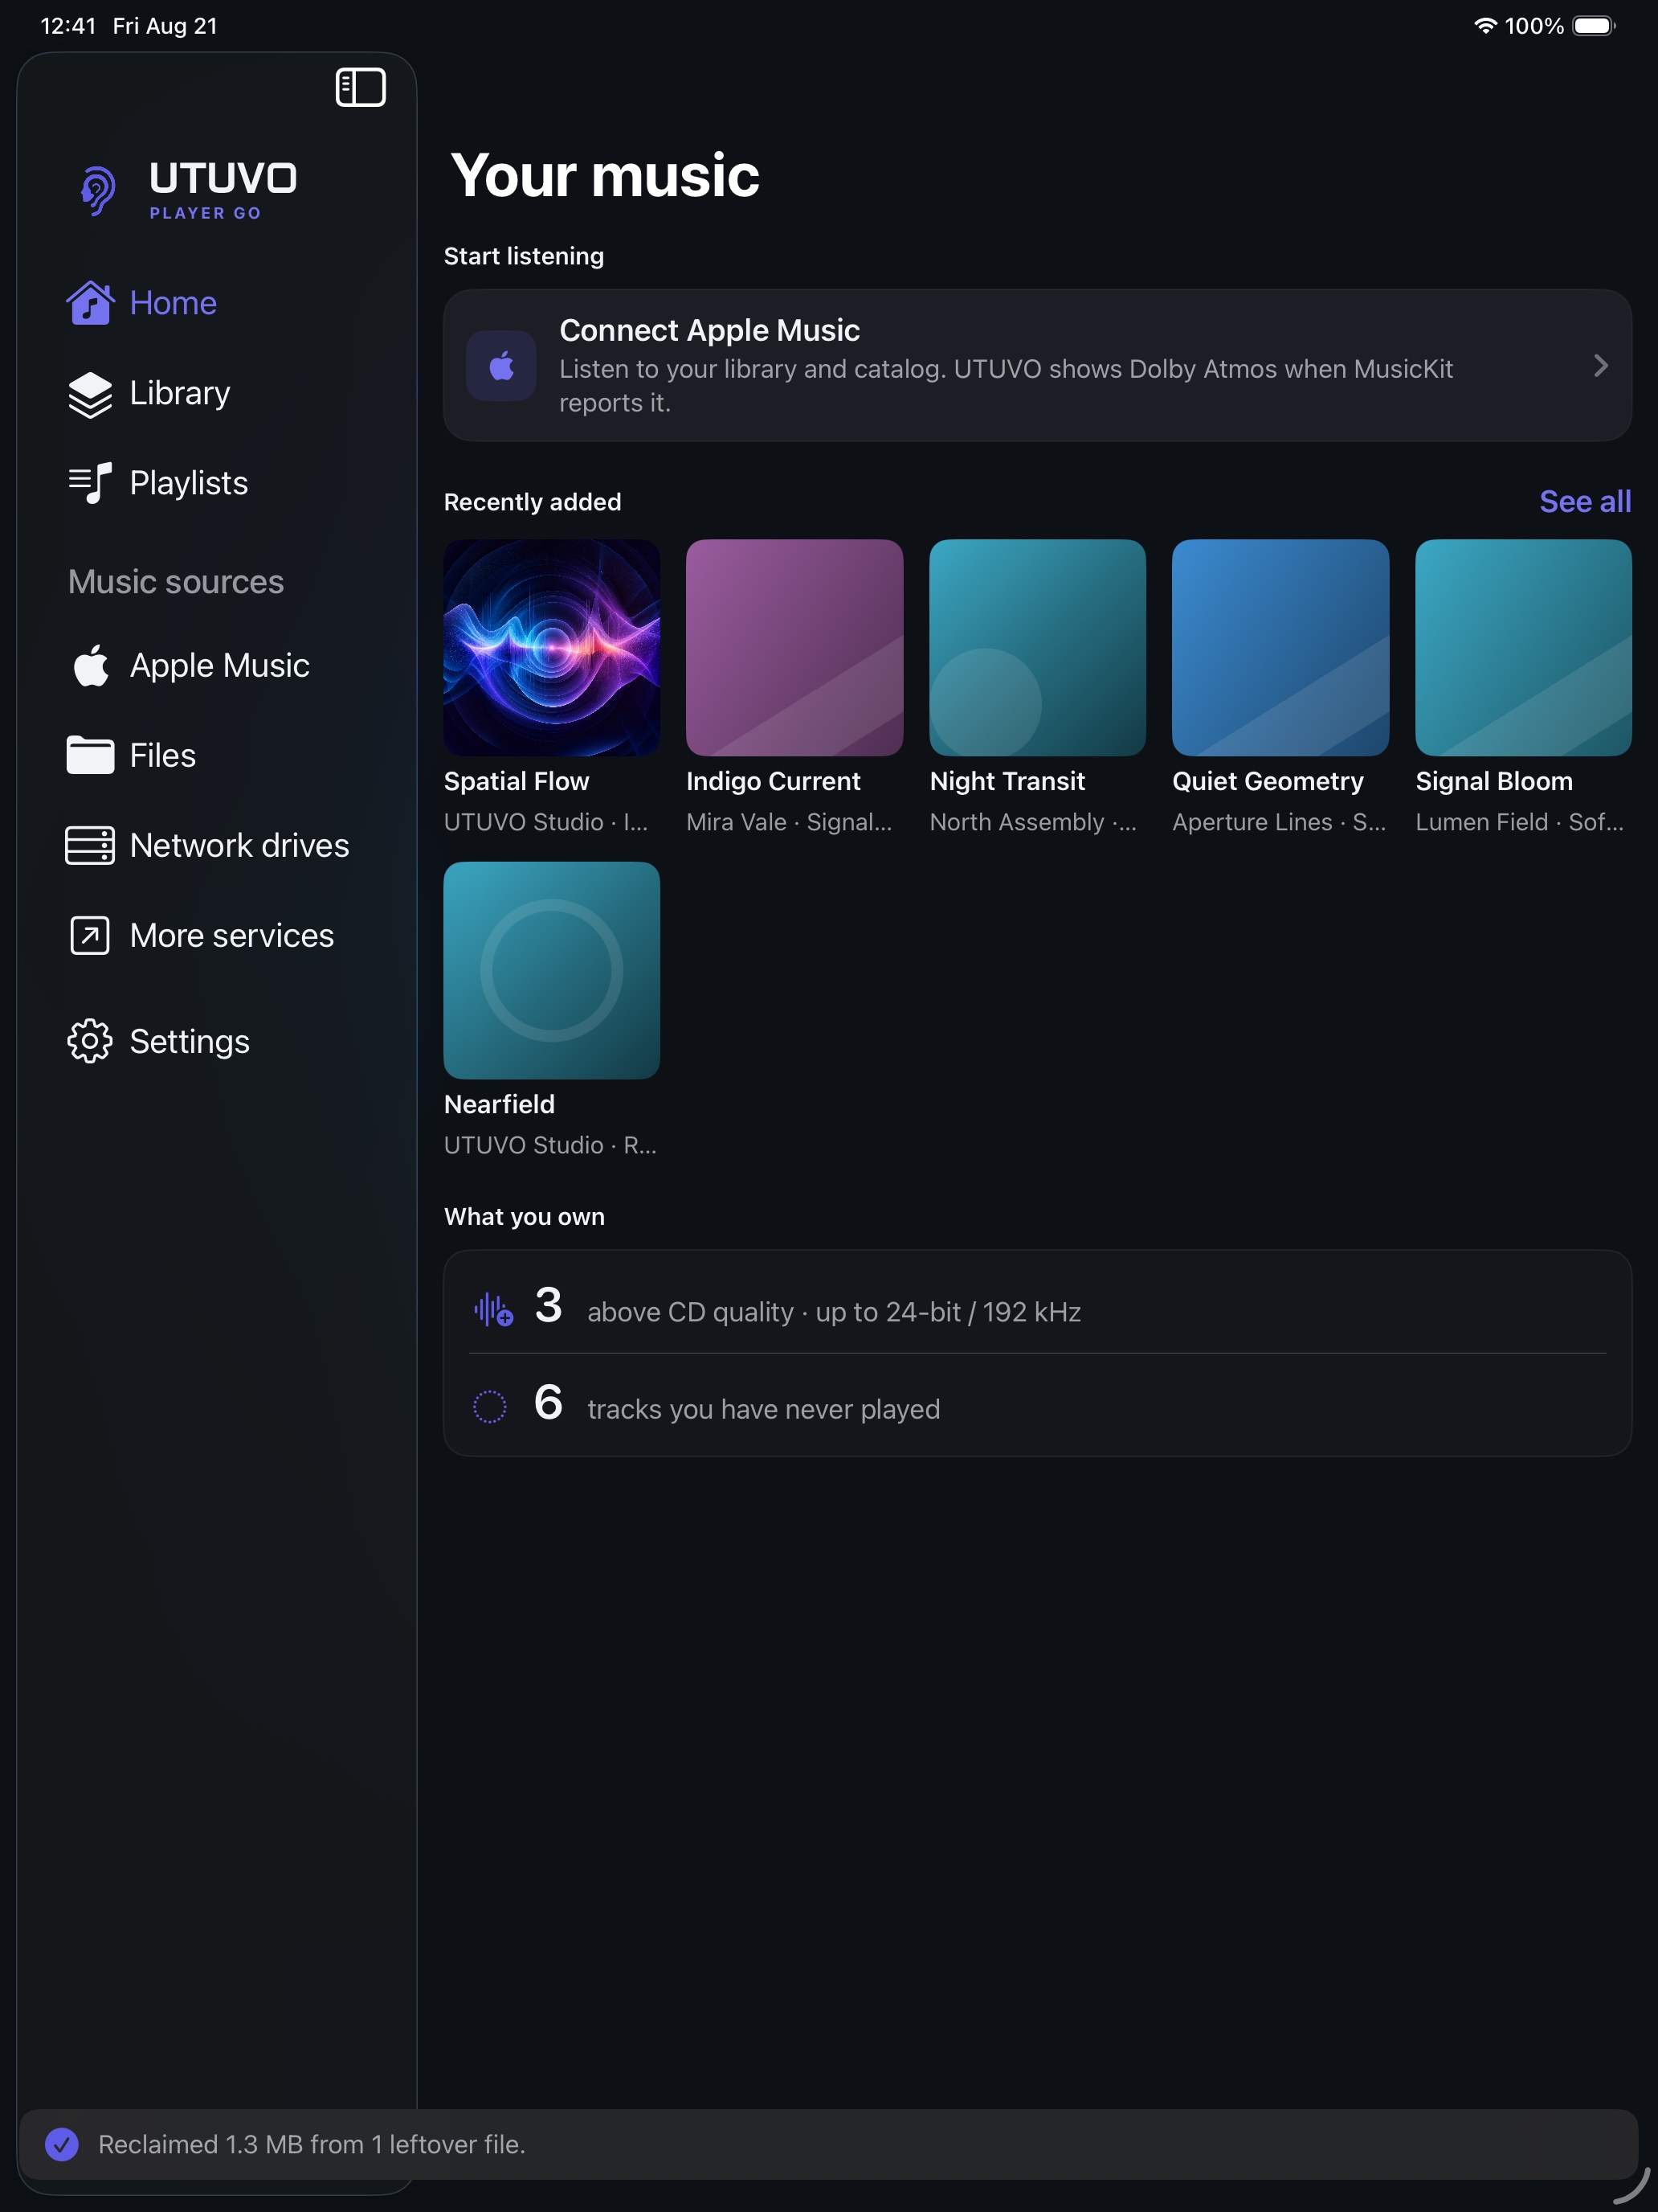Open the Connect Apple Music chevron
Viewport: 1658px width, 2212px height.
coord(1600,365)
